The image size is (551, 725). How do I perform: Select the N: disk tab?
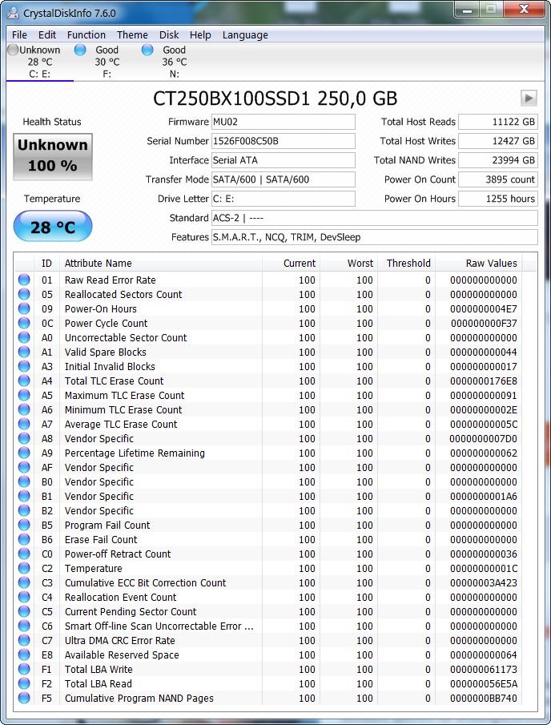175,62
